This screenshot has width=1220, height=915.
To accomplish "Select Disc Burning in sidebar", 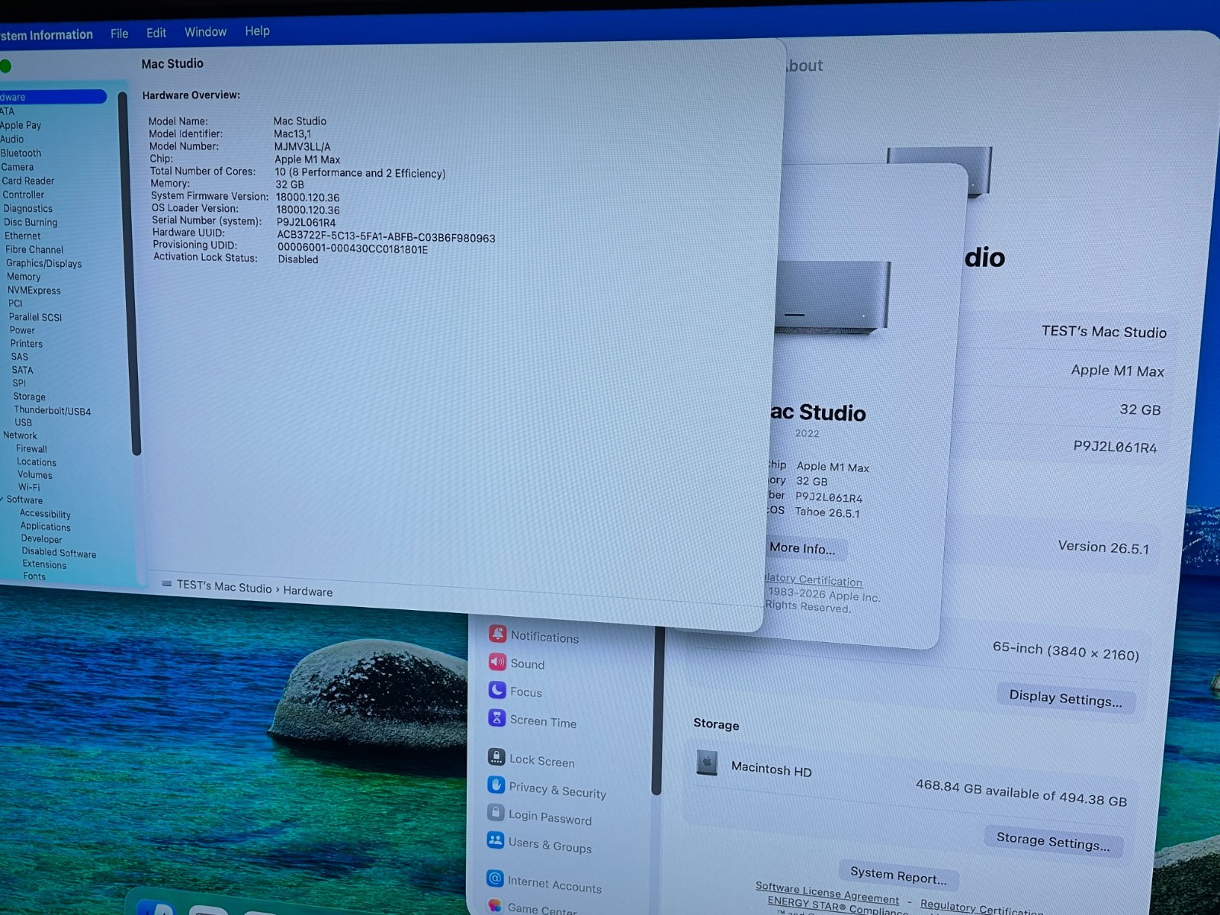I will coord(30,222).
